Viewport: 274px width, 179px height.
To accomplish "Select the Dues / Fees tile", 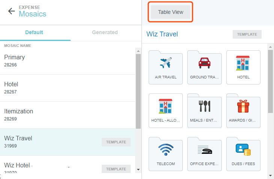I will coord(243,153).
